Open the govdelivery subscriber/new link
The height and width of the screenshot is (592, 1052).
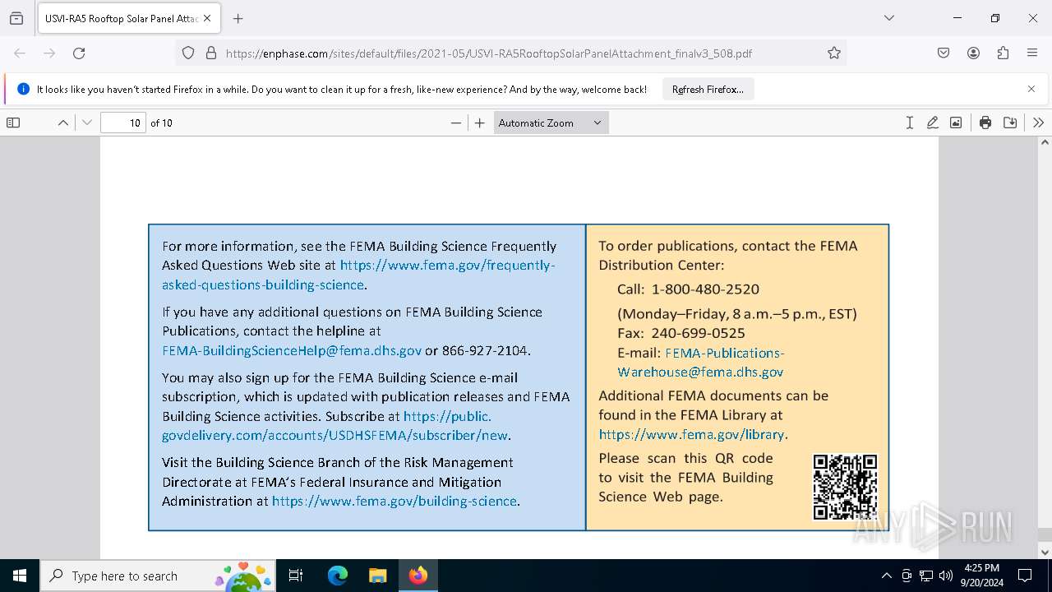335,426
